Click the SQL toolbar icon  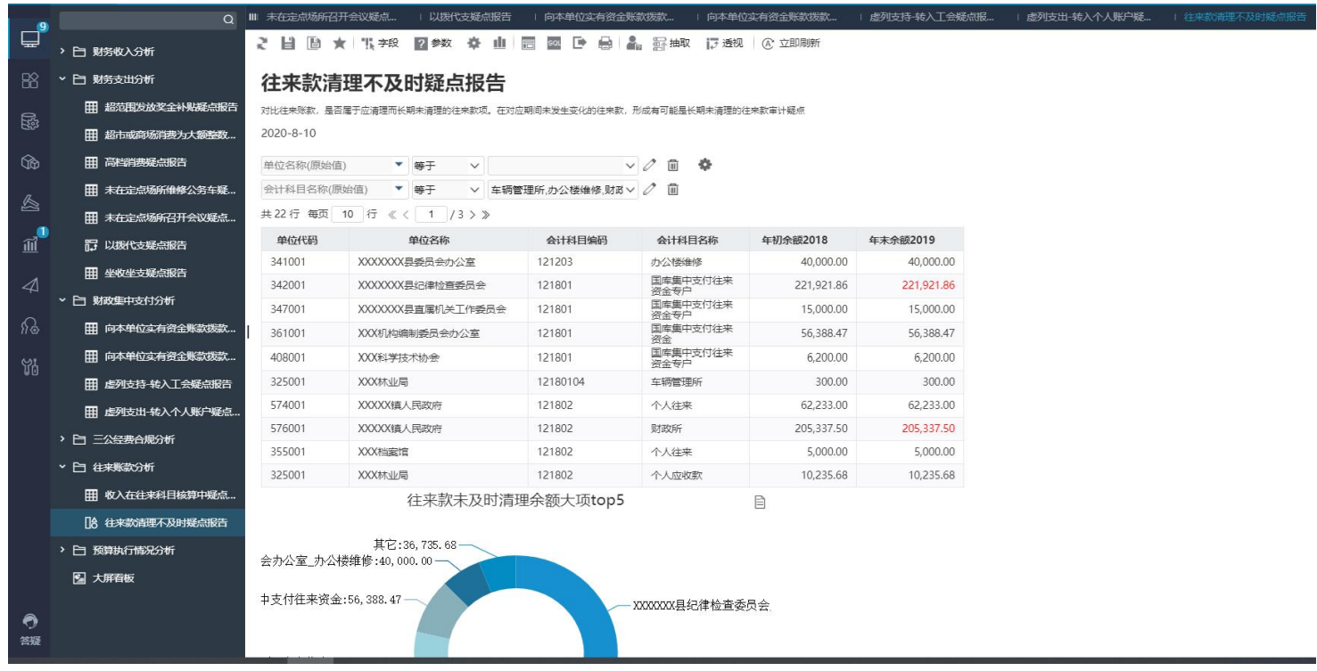click(554, 43)
